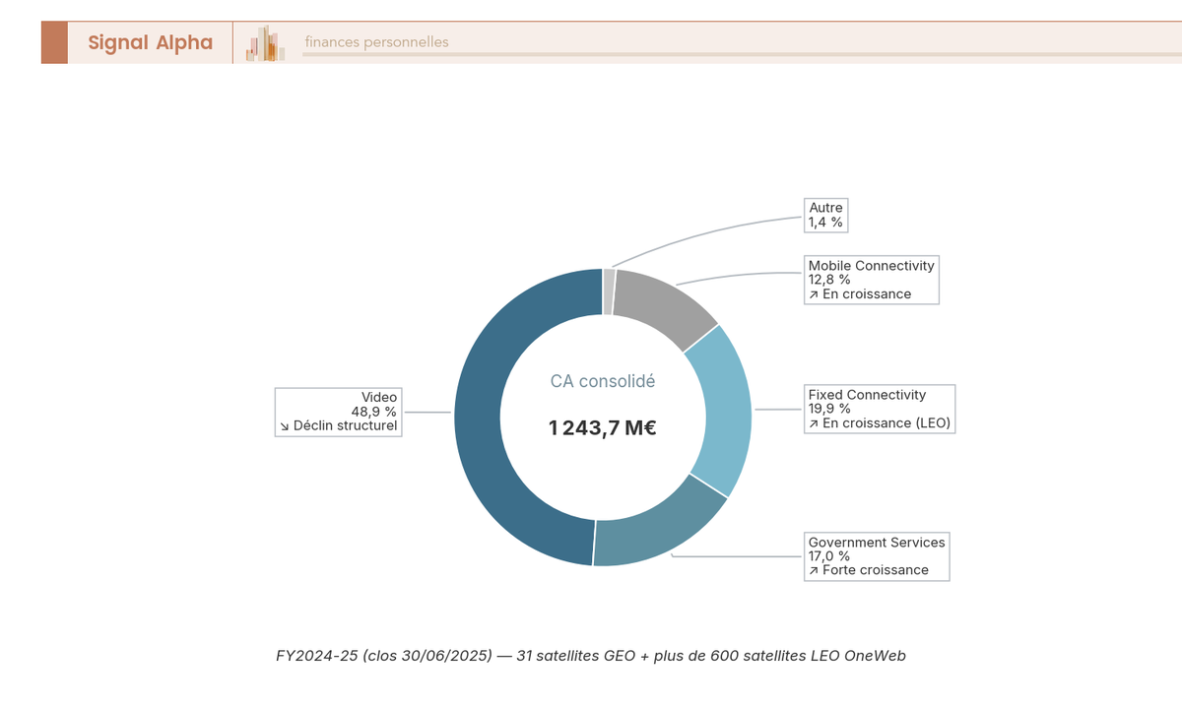Click the finances personnelles header text
1182x710 pixels.
[376, 42]
